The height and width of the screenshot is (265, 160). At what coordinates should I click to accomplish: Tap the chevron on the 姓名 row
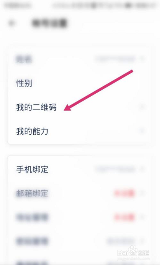click(x=142, y=59)
